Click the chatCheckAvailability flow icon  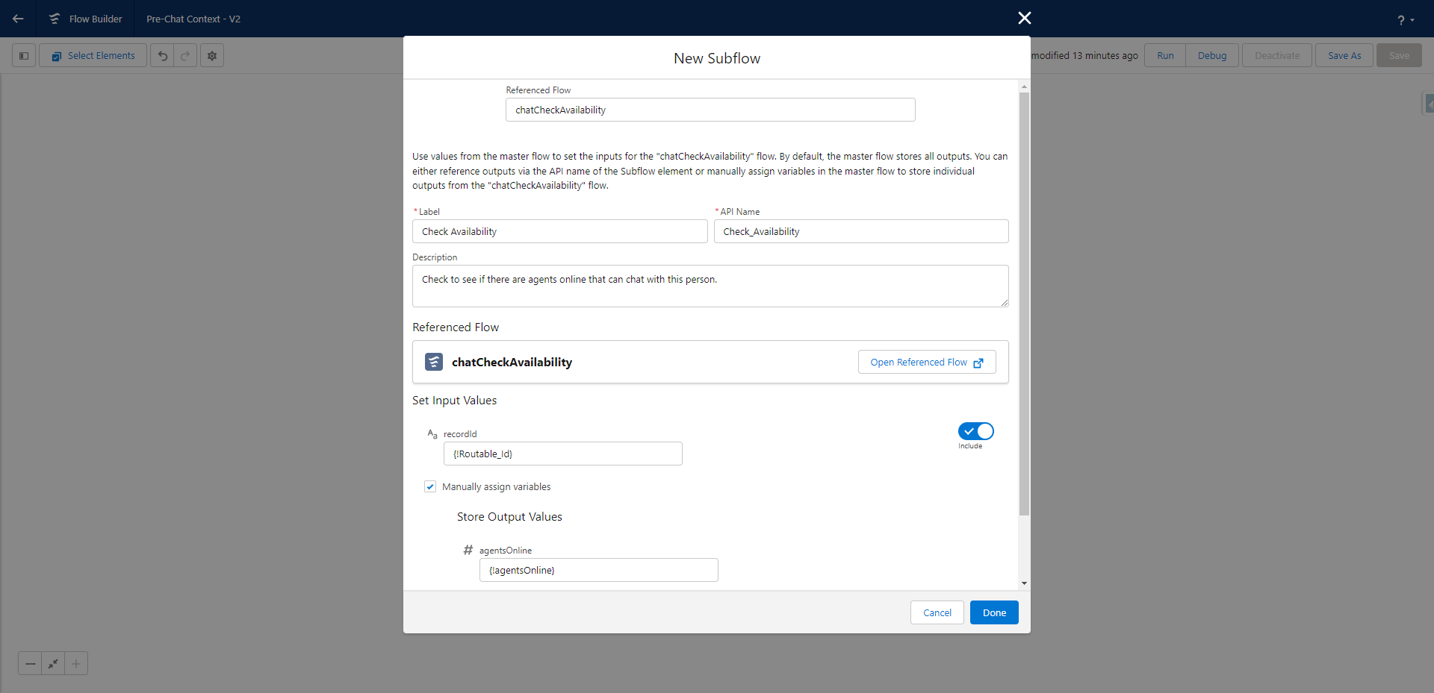pos(434,362)
